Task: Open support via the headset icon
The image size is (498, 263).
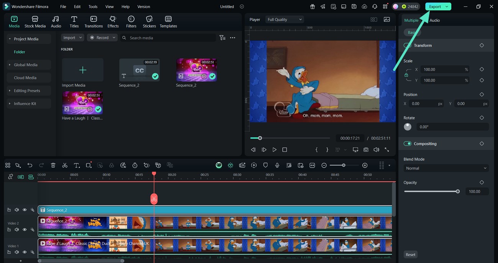Action: tap(375, 6)
